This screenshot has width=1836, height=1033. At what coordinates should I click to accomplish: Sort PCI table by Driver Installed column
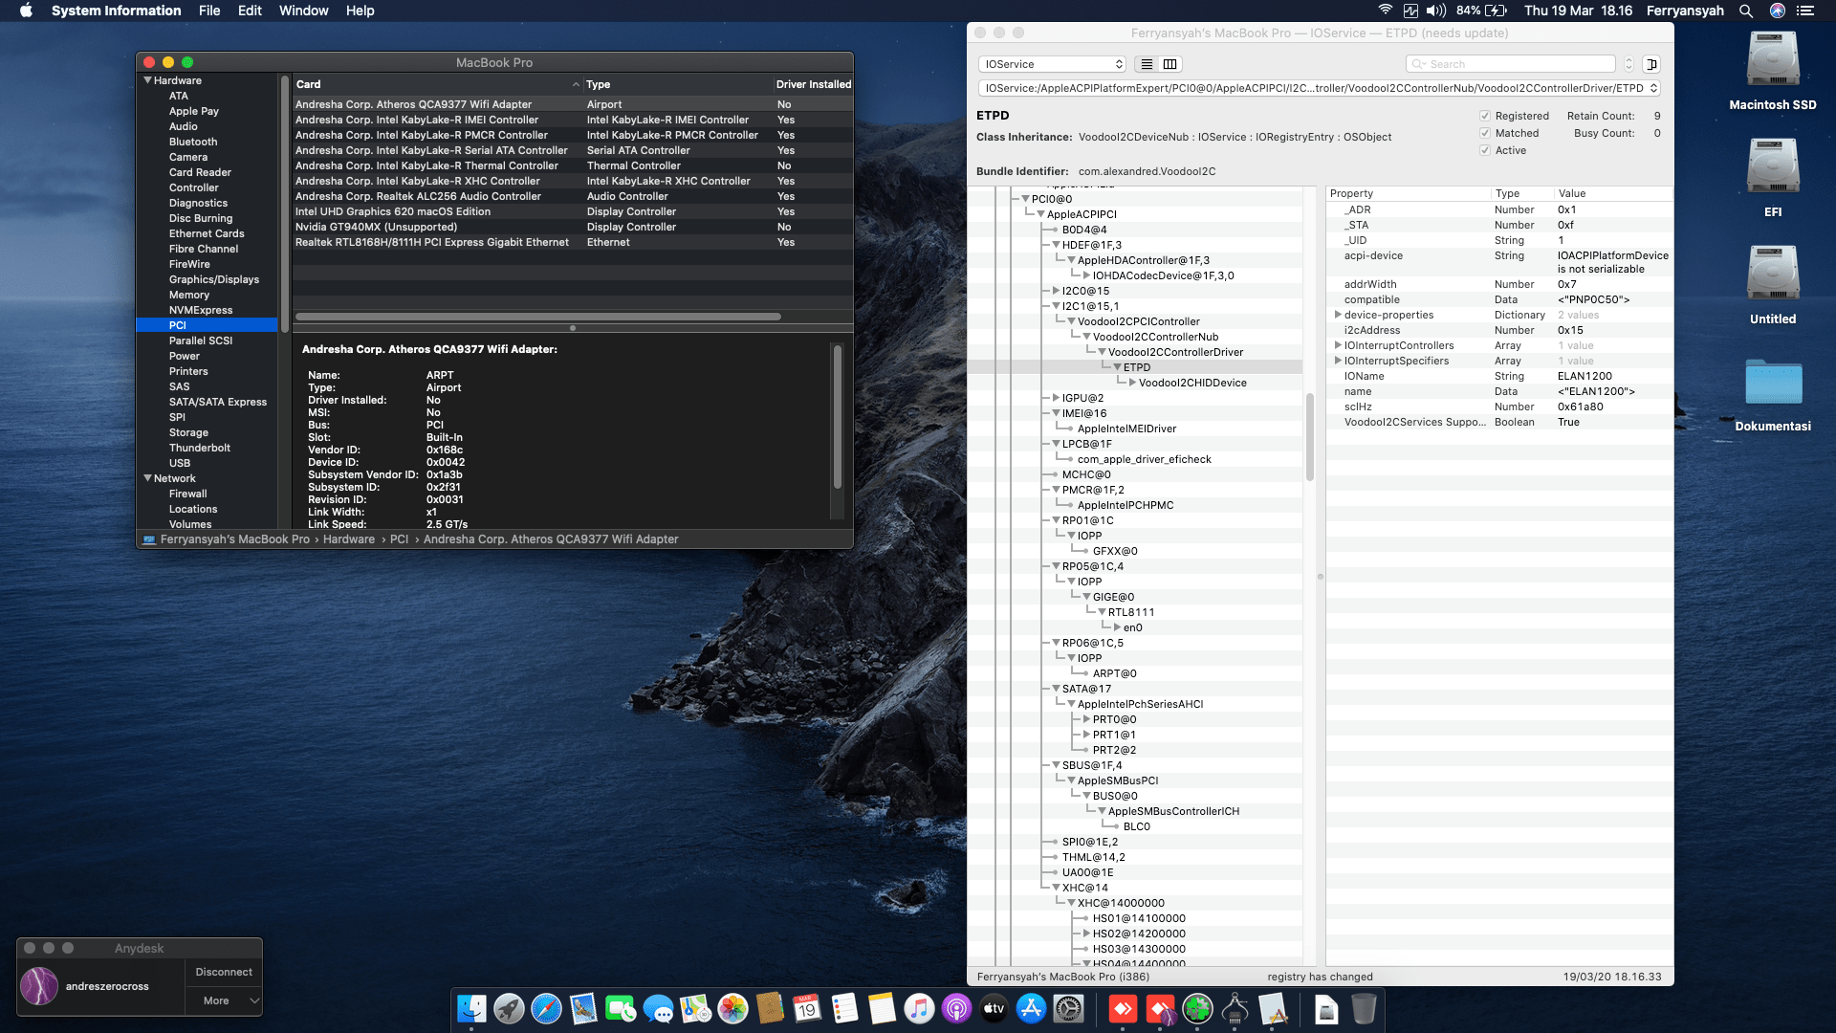[x=813, y=84]
